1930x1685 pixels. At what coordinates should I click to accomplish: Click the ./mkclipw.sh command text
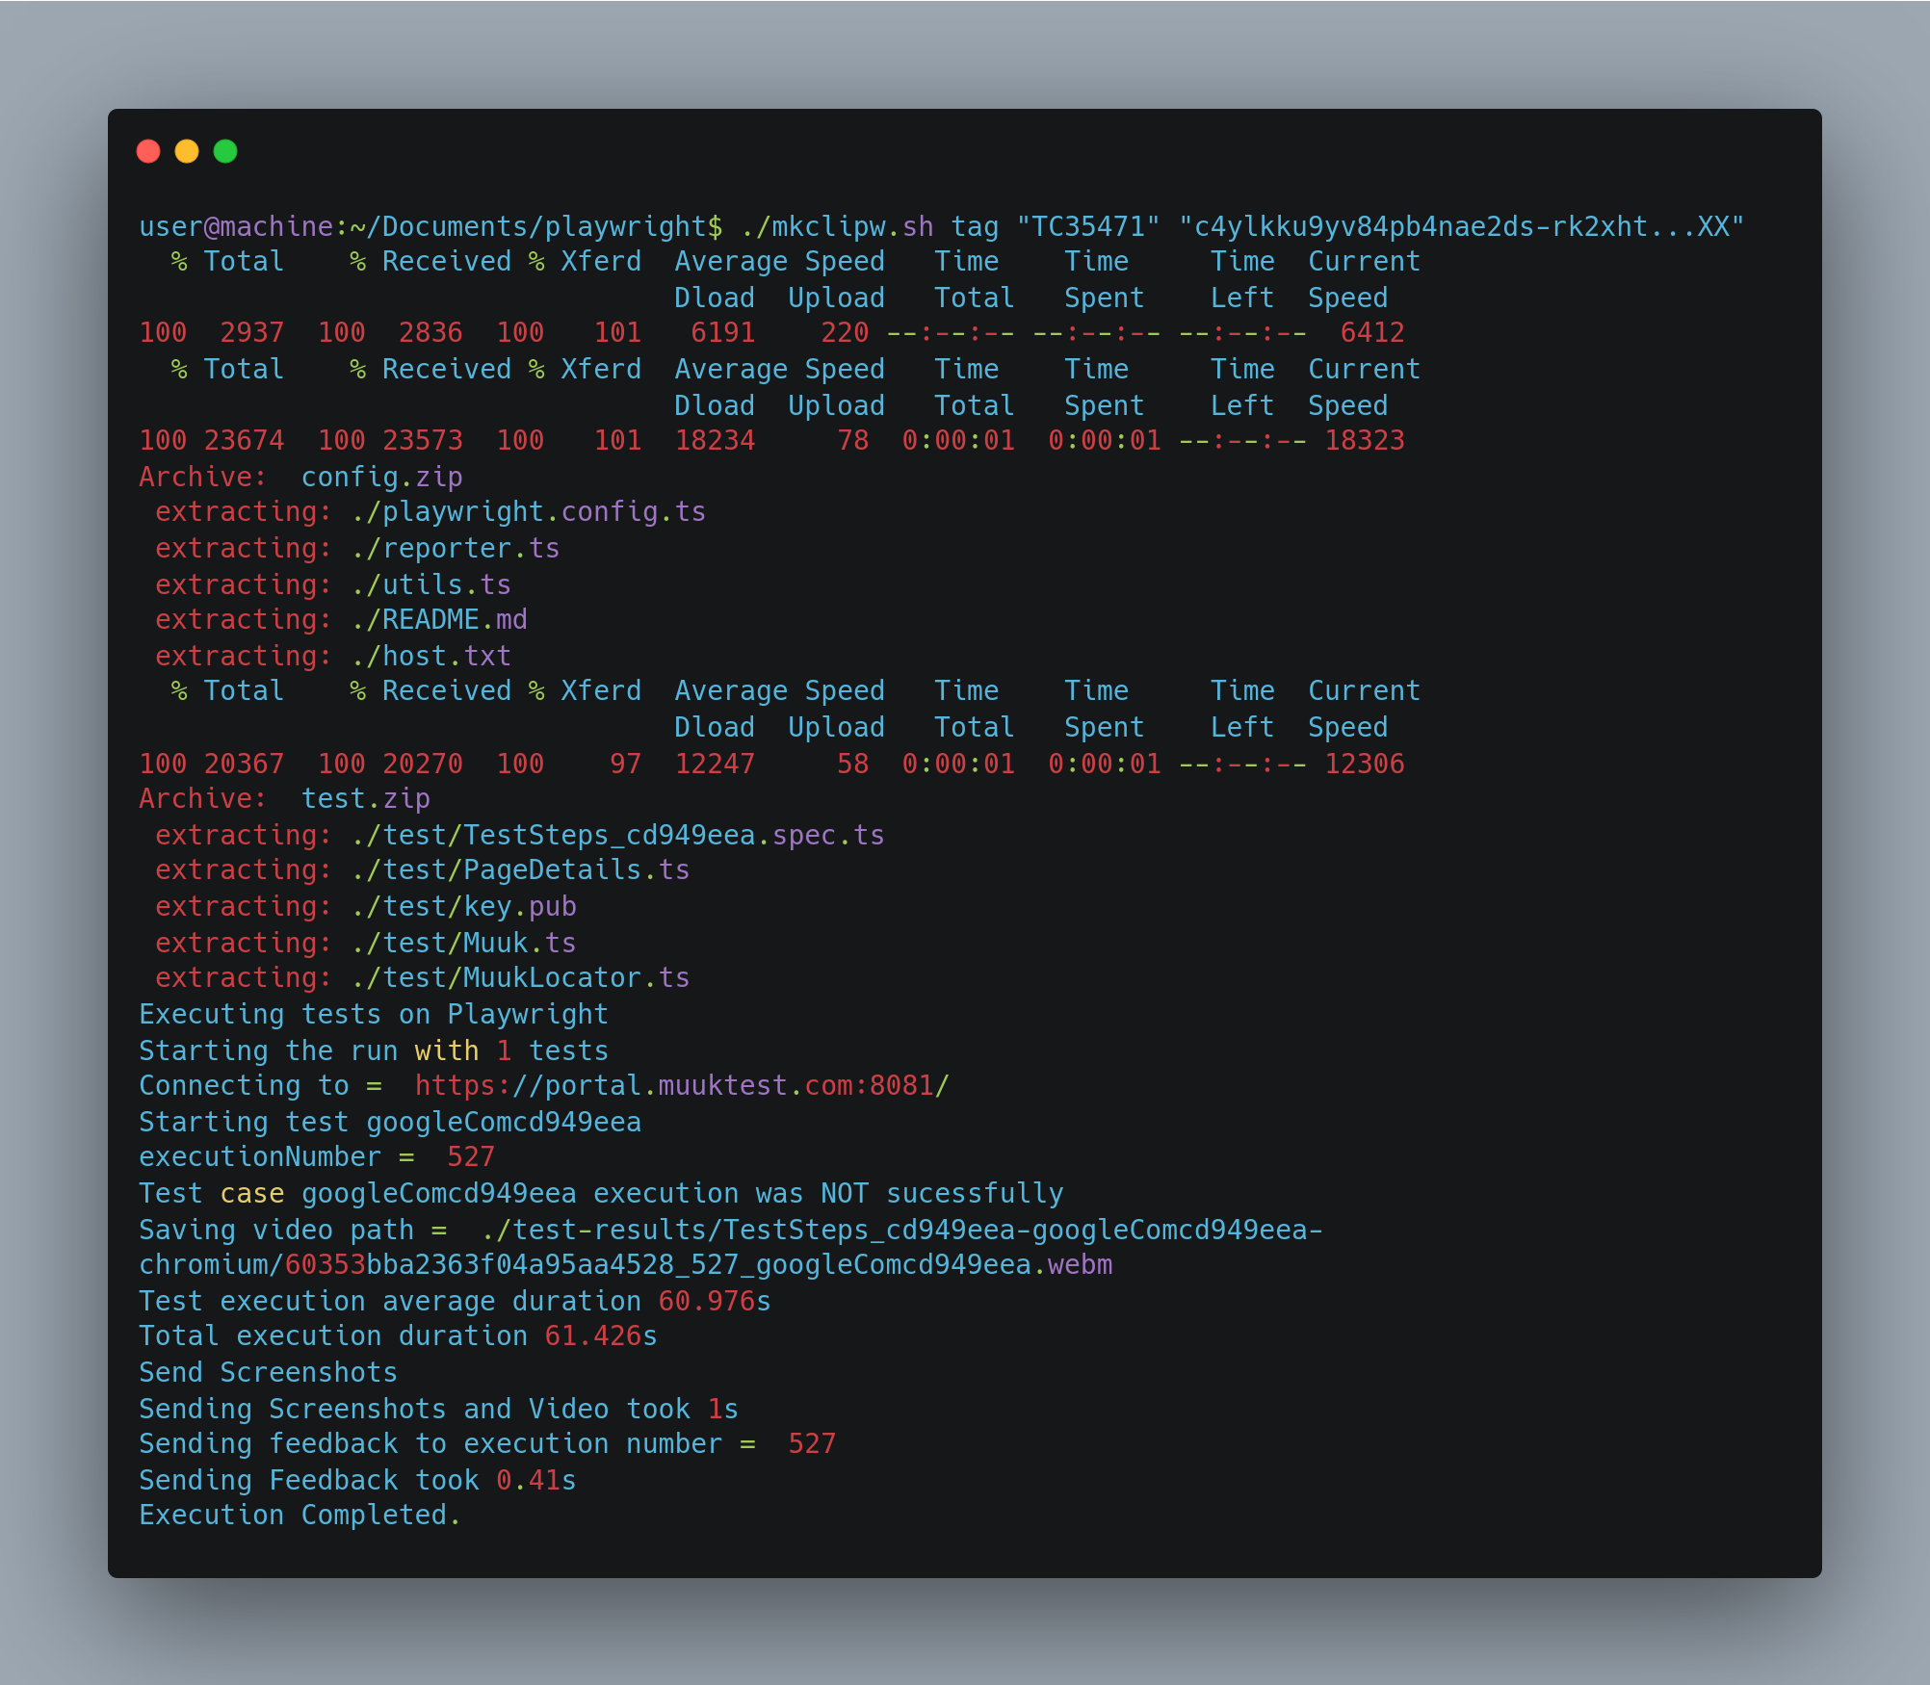pyautogui.click(x=837, y=226)
